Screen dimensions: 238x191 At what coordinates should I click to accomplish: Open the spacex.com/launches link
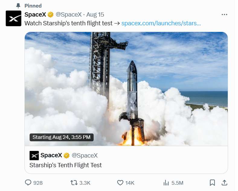(x=161, y=23)
